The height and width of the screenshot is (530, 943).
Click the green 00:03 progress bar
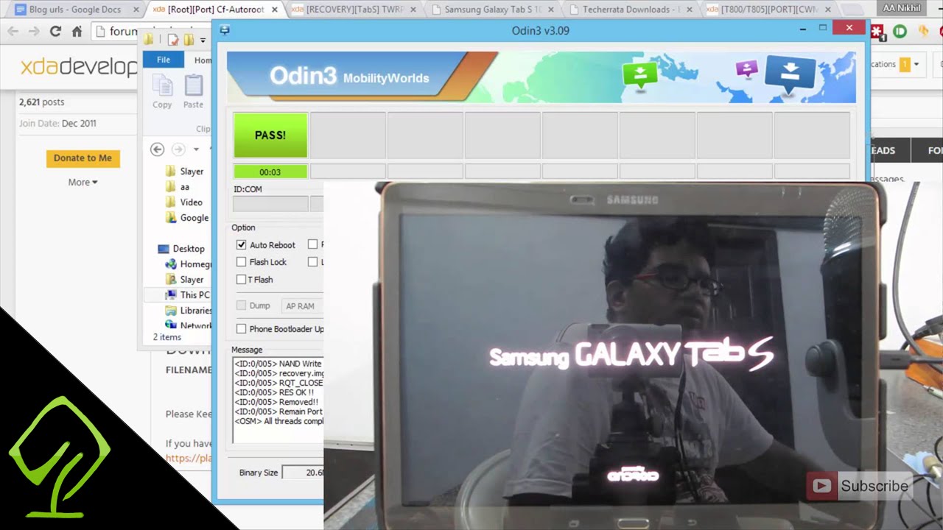click(x=270, y=172)
